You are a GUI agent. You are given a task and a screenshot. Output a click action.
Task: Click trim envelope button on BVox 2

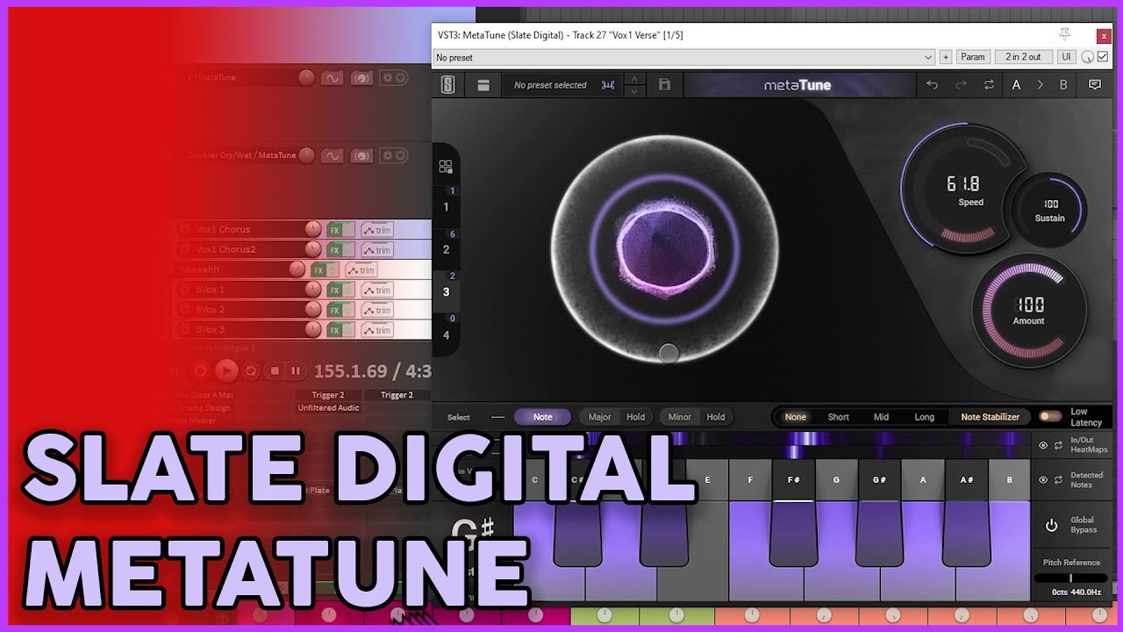click(x=377, y=311)
